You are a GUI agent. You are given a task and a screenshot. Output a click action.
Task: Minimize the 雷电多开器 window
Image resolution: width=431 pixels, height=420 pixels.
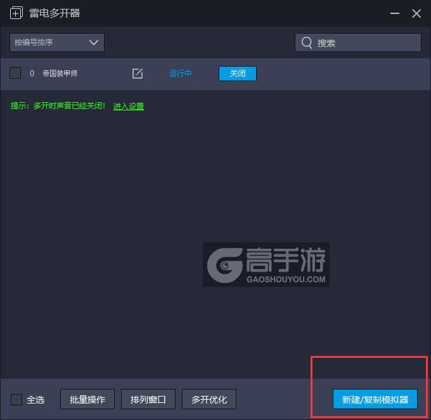point(395,13)
